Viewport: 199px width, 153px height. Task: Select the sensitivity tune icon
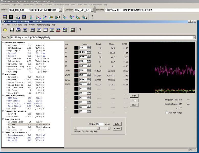click(33, 30)
